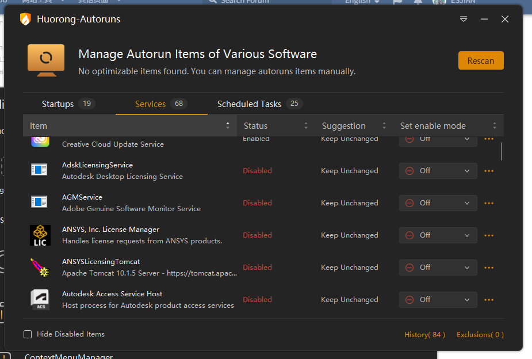Viewport: 532px width, 359px height.
Task: Click the Rescan button
Action: [481, 60]
